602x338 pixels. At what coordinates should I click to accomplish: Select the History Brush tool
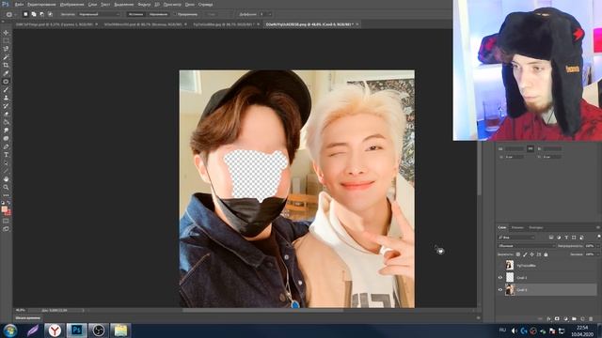click(6, 106)
